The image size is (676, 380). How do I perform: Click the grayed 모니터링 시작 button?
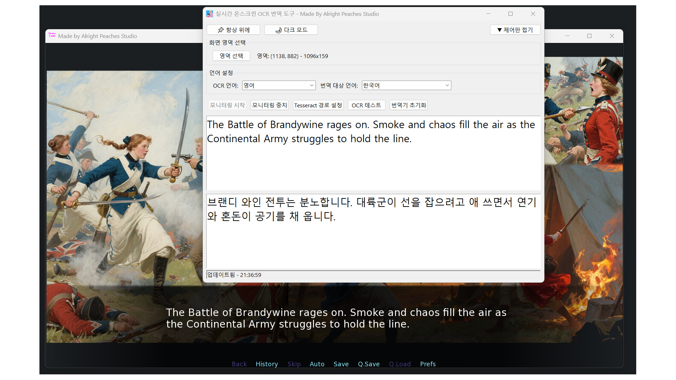point(227,105)
